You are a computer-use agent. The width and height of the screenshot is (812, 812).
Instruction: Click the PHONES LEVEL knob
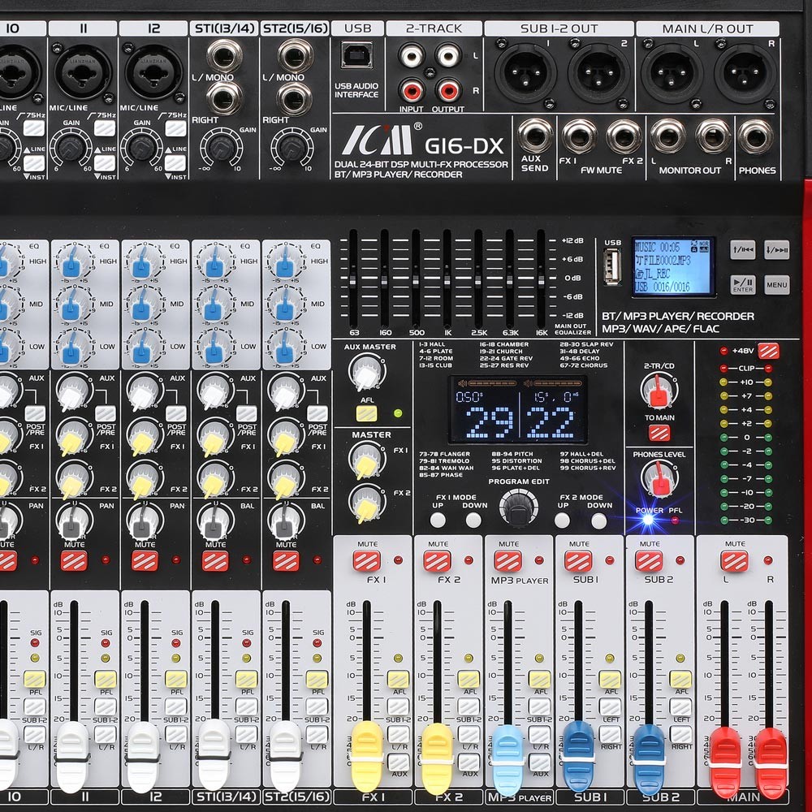click(659, 479)
